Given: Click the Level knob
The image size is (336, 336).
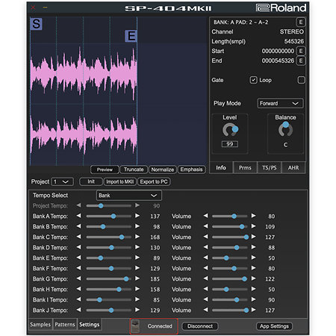Looking at the screenshot, I should (230, 130).
